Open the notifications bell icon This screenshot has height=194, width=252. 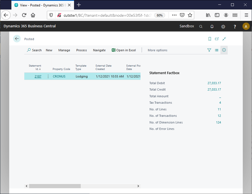(x=212, y=26)
